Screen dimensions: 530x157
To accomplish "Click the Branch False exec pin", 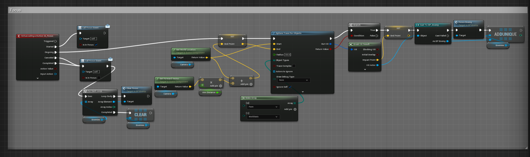I will [x=377, y=36].
